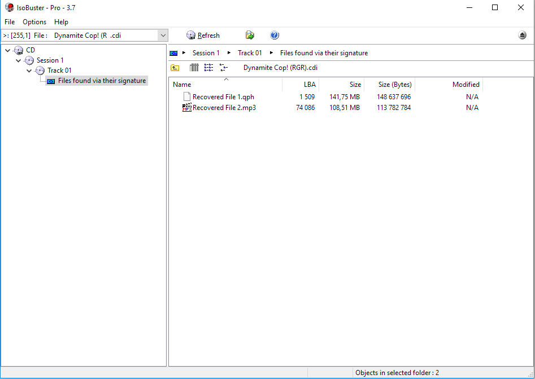Open the File menu

pyautogui.click(x=10, y=22)
